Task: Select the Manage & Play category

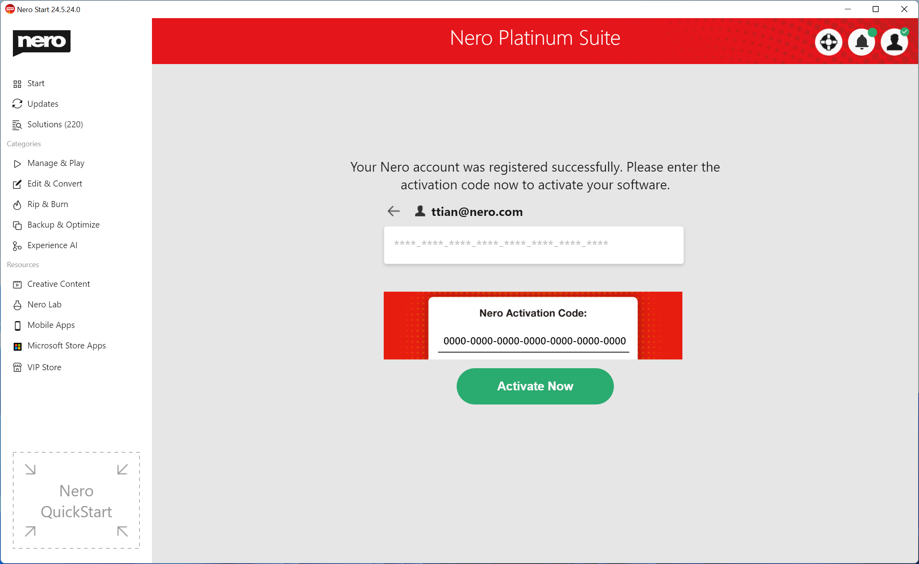Action: coord(56,163)
